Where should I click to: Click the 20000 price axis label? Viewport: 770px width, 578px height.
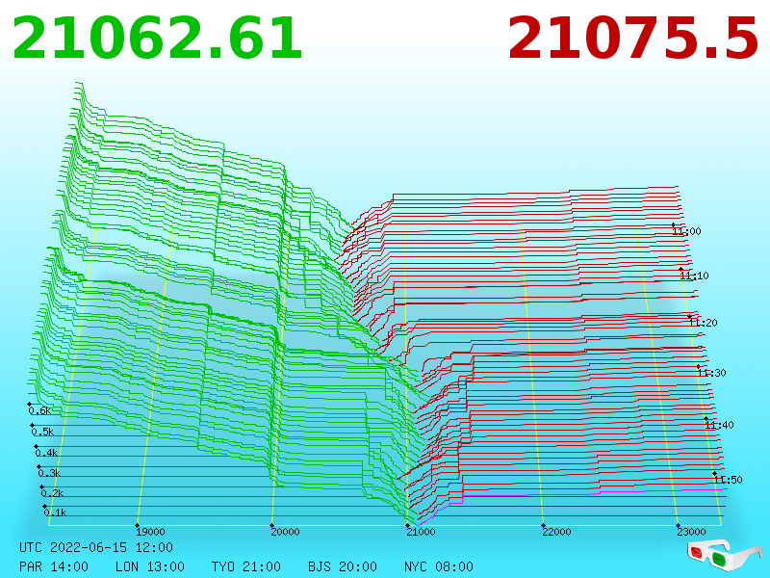pos(285,532)
